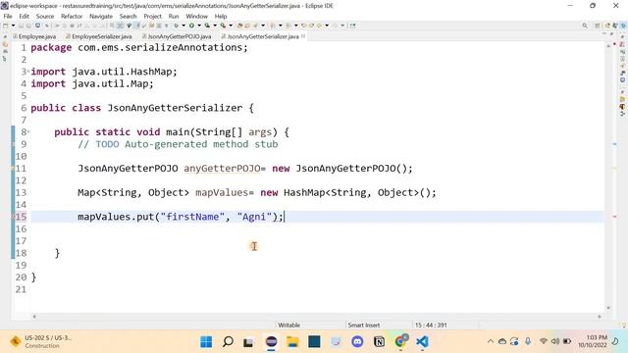This screenshot has height=353, width=628.
Task: Click the Open Perspective icon
Action: point(598,25)
